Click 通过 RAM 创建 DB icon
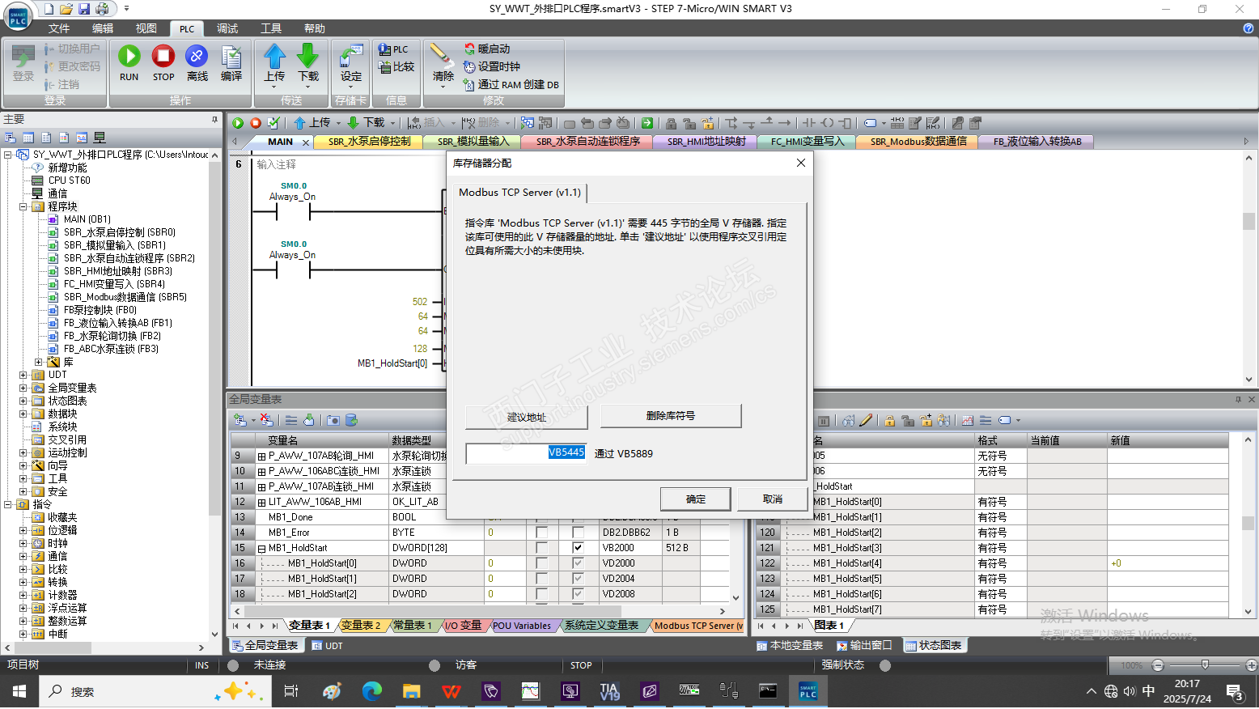Viewport: 1259px width, 709px height. [x=469, y=85]
